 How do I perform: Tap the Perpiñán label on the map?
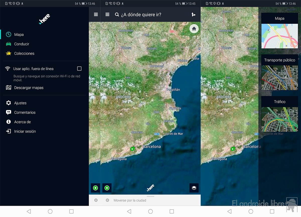(173, 90)
